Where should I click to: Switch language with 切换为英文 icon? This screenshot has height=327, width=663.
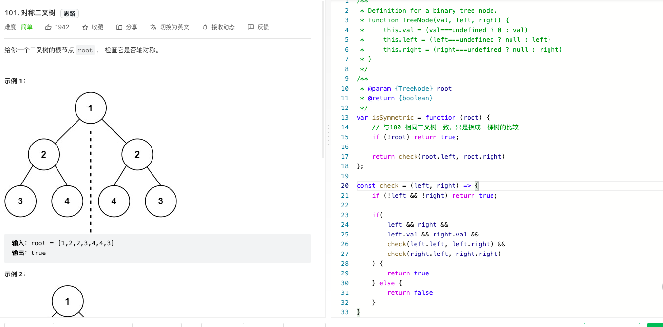[x=153, y=27]
